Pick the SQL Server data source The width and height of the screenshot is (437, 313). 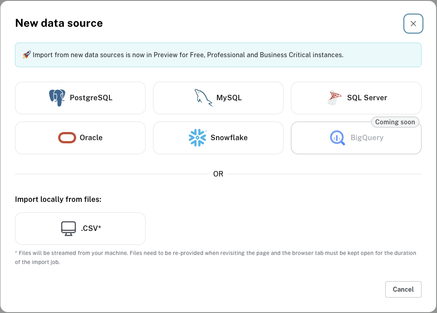click(x=356, y=98)
